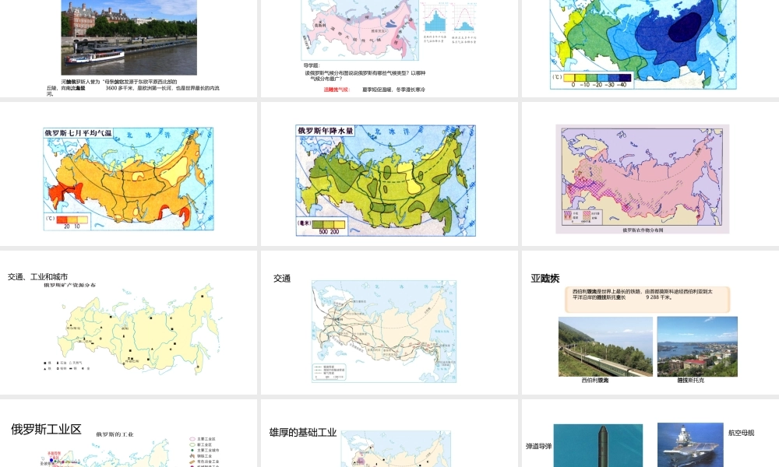Image resolution: width=779 pixels, height=467 pixels.
Task: Click the legend box in the railway map
Action: 330,372
